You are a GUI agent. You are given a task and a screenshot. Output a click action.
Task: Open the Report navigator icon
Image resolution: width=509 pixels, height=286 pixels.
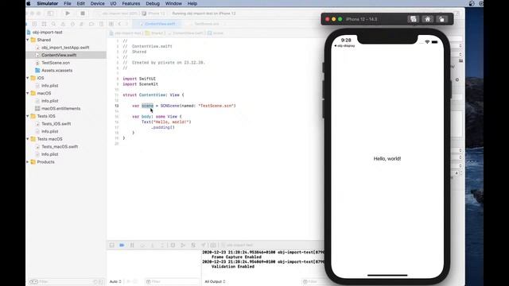[x=101, y=24]
